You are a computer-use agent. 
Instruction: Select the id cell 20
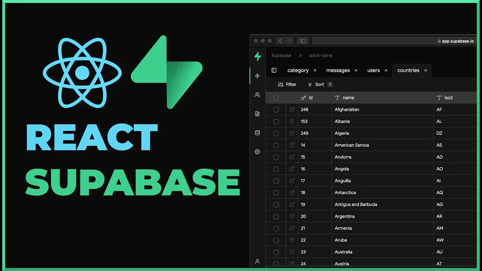coord(315,216)
